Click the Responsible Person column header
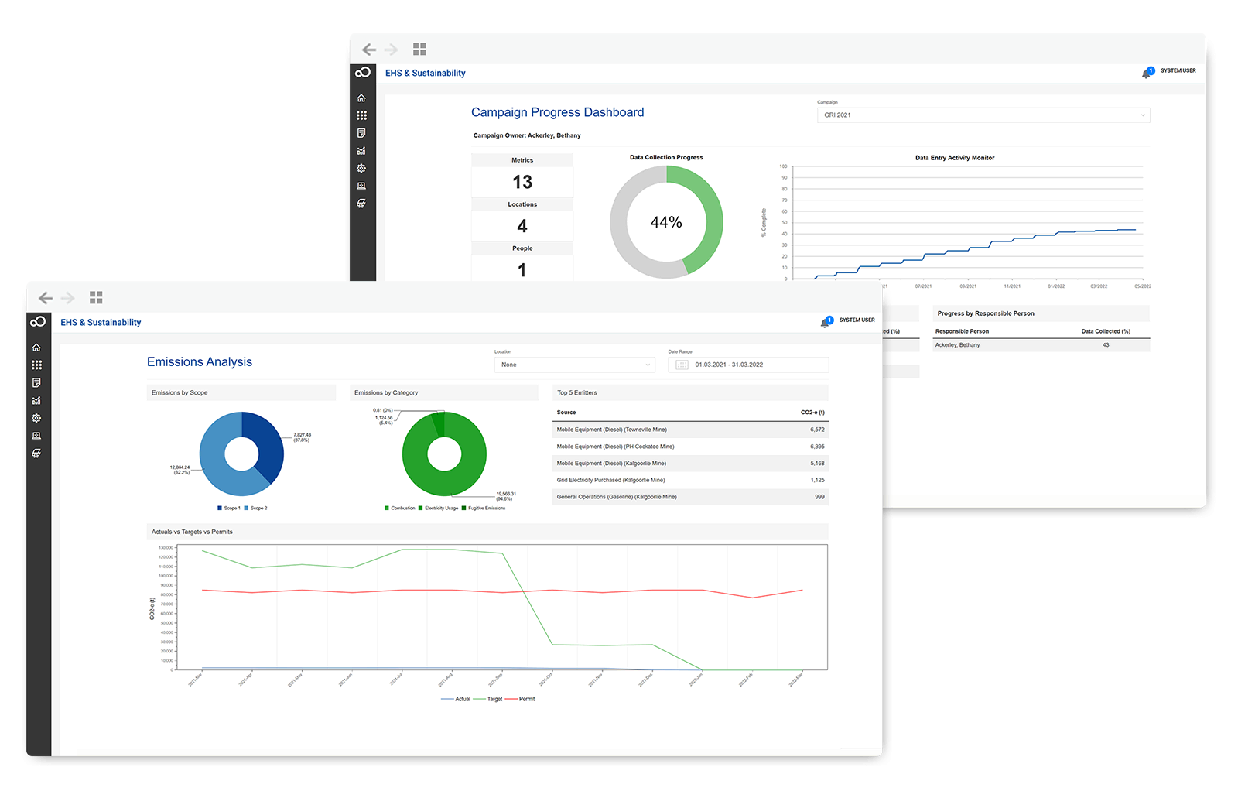The image size is (1238, 791). (x=962, y=331)
